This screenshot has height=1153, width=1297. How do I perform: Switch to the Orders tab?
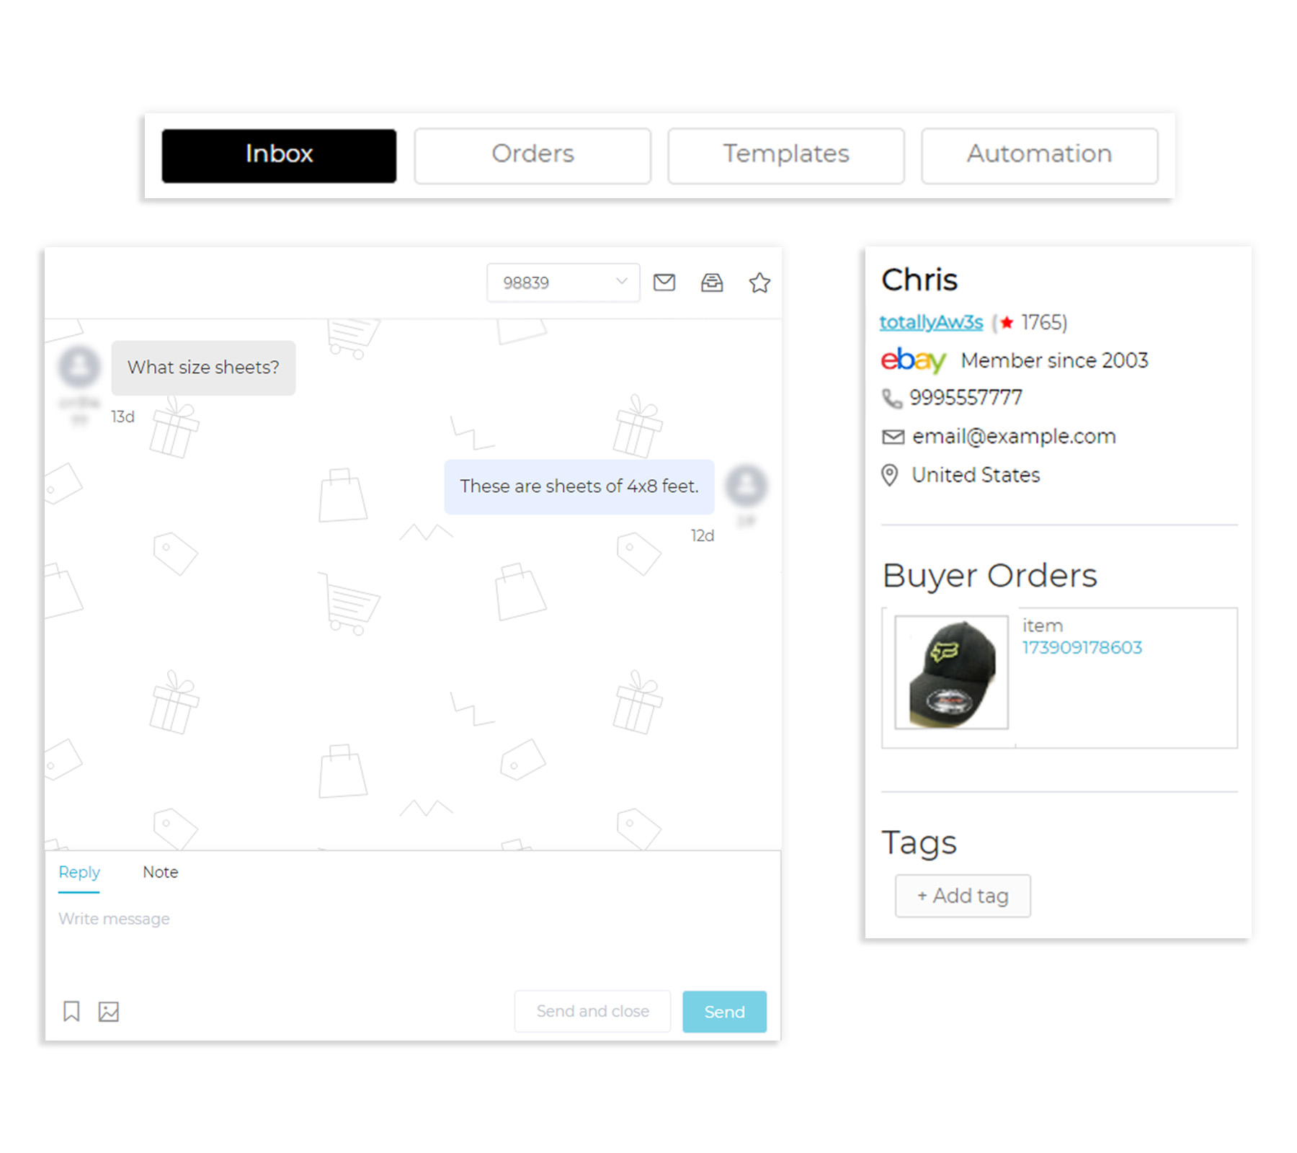coord(532,154)
